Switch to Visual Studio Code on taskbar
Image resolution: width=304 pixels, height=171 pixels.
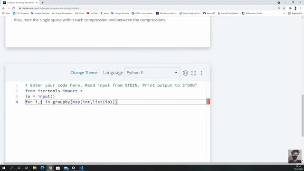(x=81, y=168)
